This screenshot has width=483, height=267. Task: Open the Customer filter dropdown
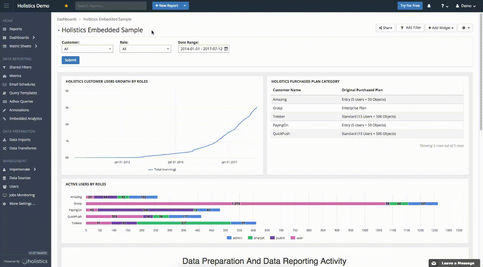87,49
